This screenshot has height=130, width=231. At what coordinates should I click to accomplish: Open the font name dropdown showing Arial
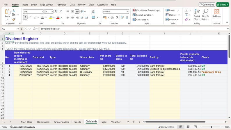pos(33,11)
